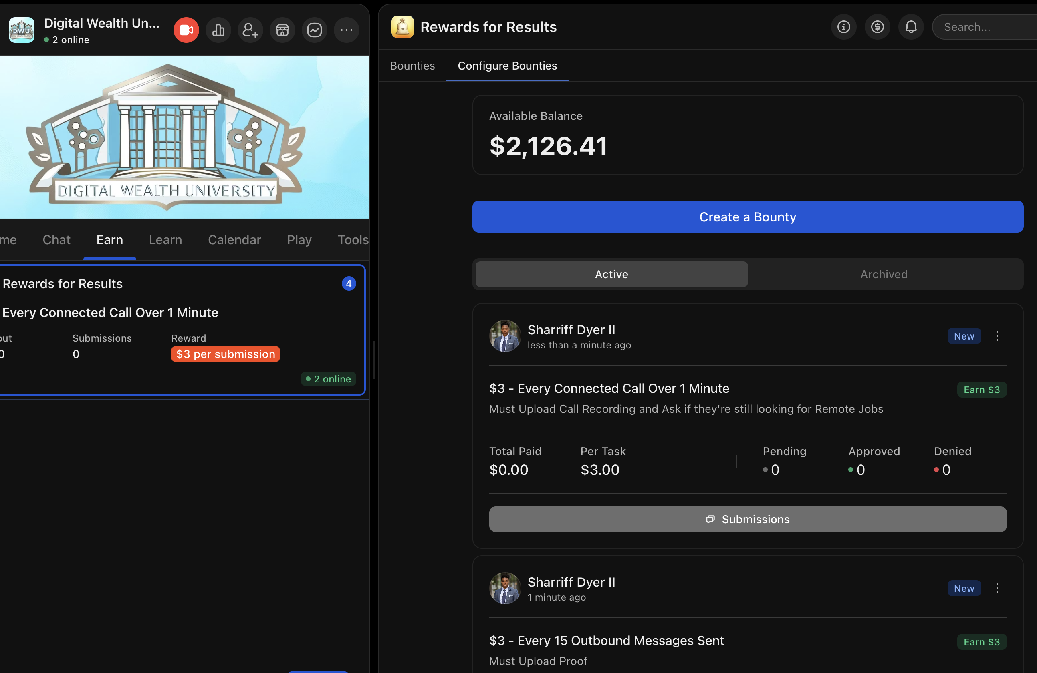Open the leaderboard bar-chart icon
This screenshot has width=1037, height=673.
tap(218, 30)
